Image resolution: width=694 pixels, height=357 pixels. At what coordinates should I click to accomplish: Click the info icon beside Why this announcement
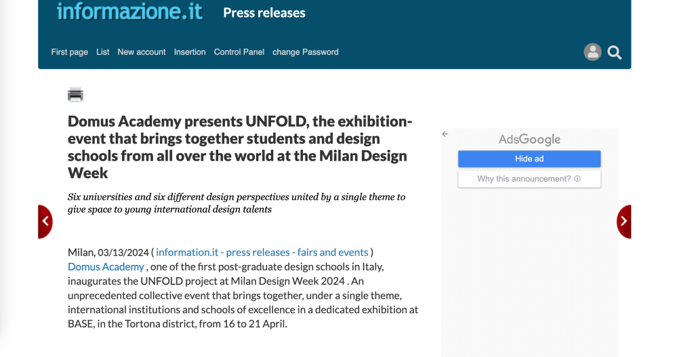pyautogui.click(x=577, y=179)
